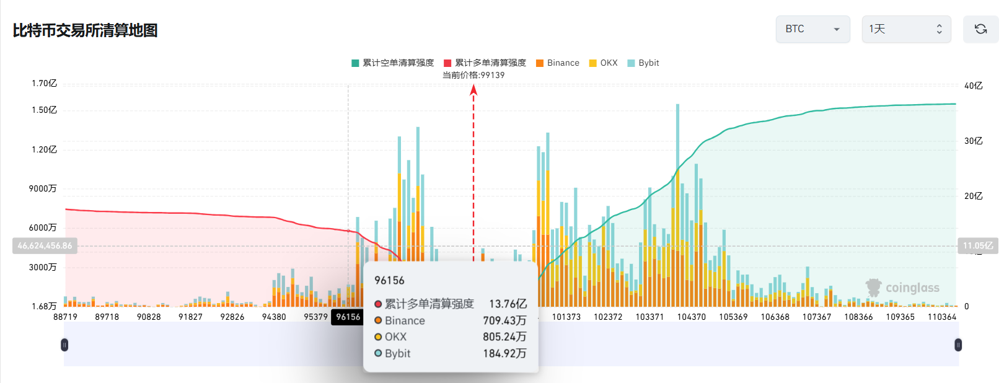The image size is (1004, 383).
Task: Click left y-axis label 9000万
Action: 43,188
